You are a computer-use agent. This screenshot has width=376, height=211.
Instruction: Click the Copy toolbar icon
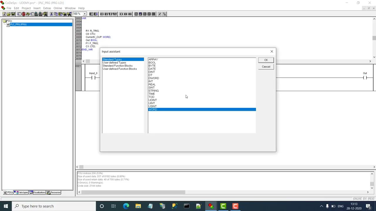click(56, 14)
